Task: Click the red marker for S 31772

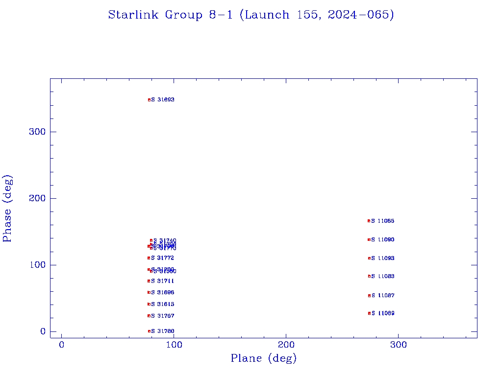Action: [149, 258]
